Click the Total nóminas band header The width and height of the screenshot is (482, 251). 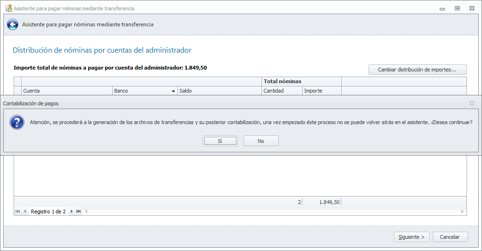(302, 81)
